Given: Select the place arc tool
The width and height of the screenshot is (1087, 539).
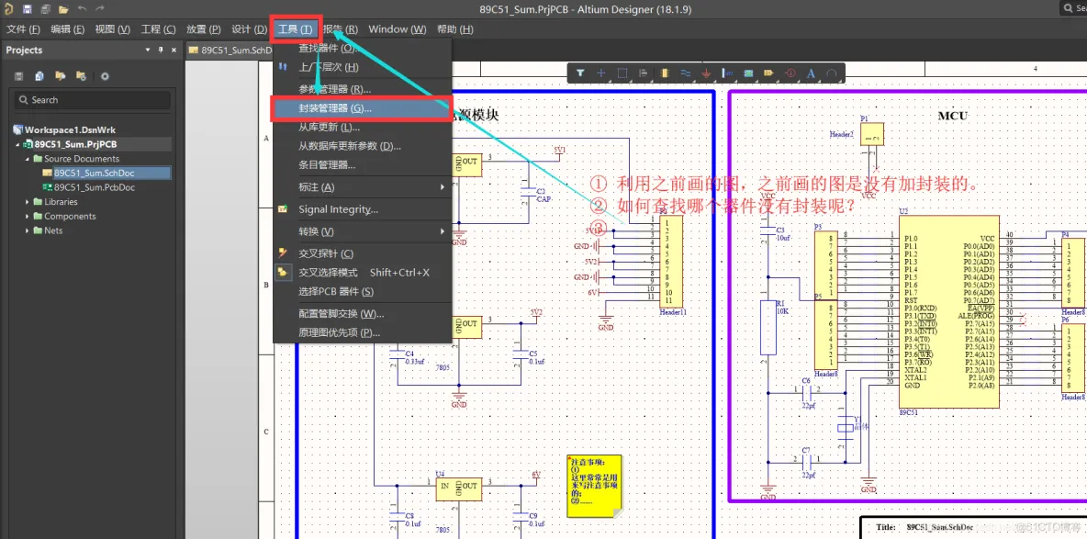Looking at the screenshot, I should pyautogui.click(x=831, y=73).
